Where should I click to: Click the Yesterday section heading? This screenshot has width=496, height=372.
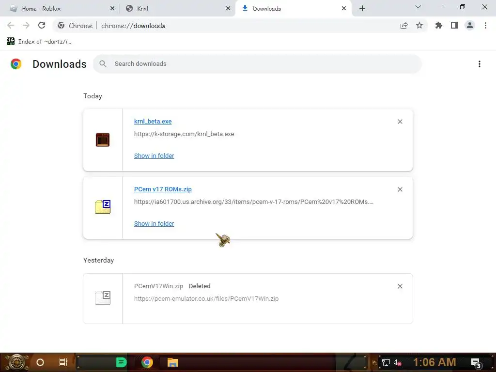click(98, 260)
